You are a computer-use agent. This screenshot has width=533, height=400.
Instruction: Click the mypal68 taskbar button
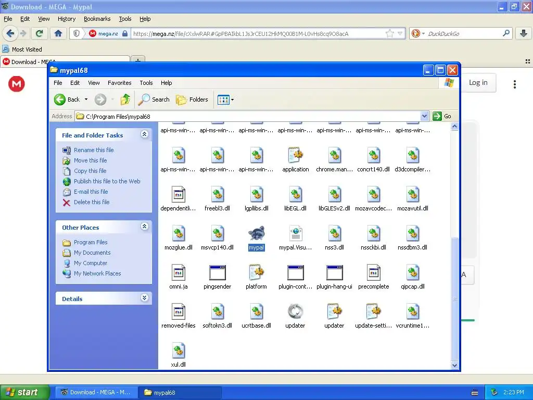click(x=180, y=392)
